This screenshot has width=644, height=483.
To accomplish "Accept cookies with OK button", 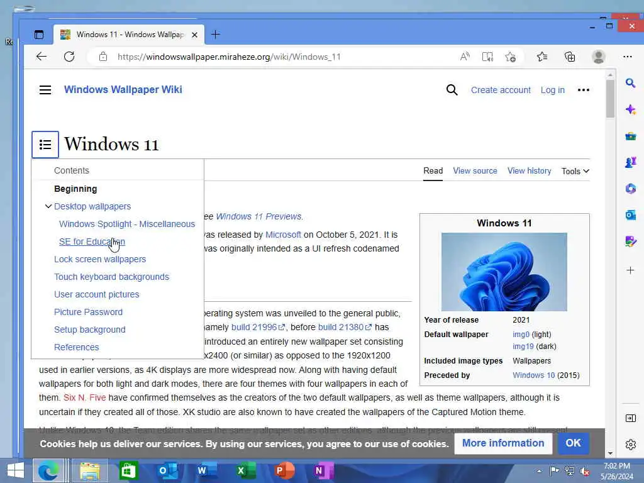I will point(573,443).
